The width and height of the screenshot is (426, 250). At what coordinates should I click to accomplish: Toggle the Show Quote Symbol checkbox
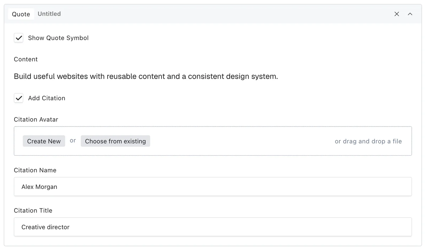[19, 38]
